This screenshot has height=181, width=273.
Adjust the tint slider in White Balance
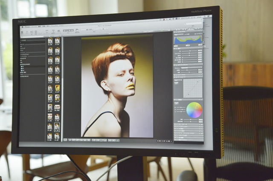[189, 72]
